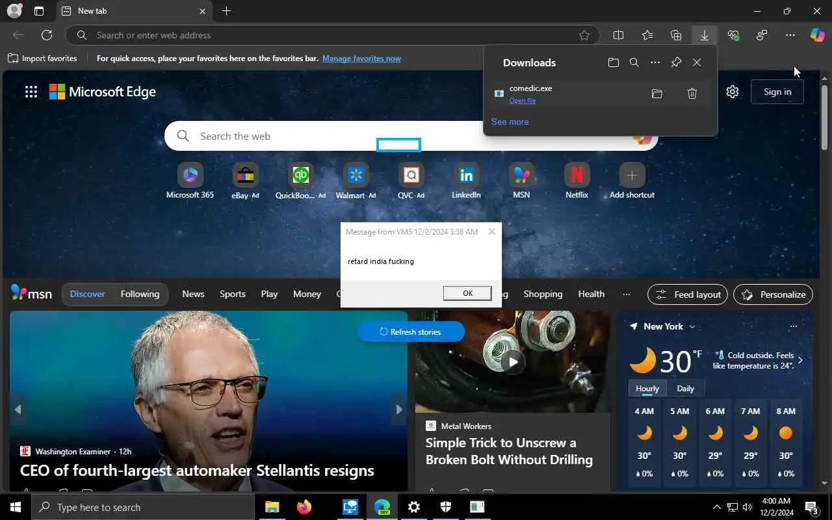
Task: Open the eBay shortcut tile
Action: [x=245, y=181]
